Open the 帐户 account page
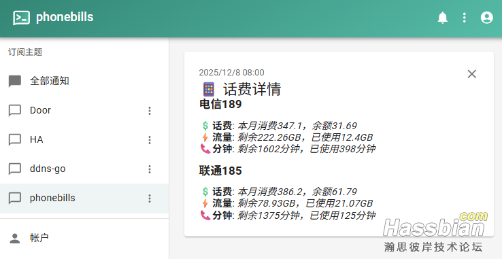Screen dimensions: 502x259 click(x=84, y=238)
